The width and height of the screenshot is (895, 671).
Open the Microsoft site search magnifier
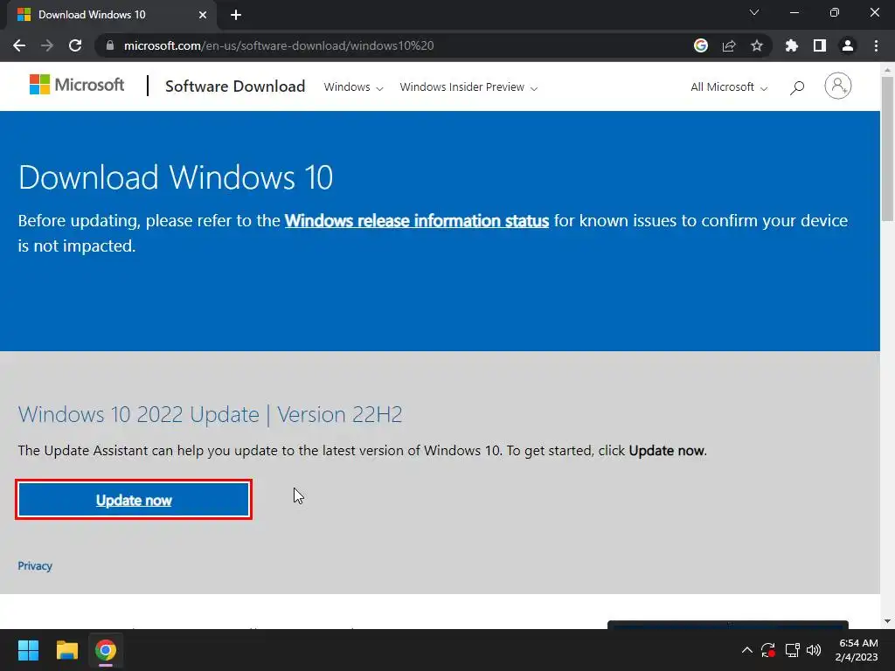tap(797, 87)
